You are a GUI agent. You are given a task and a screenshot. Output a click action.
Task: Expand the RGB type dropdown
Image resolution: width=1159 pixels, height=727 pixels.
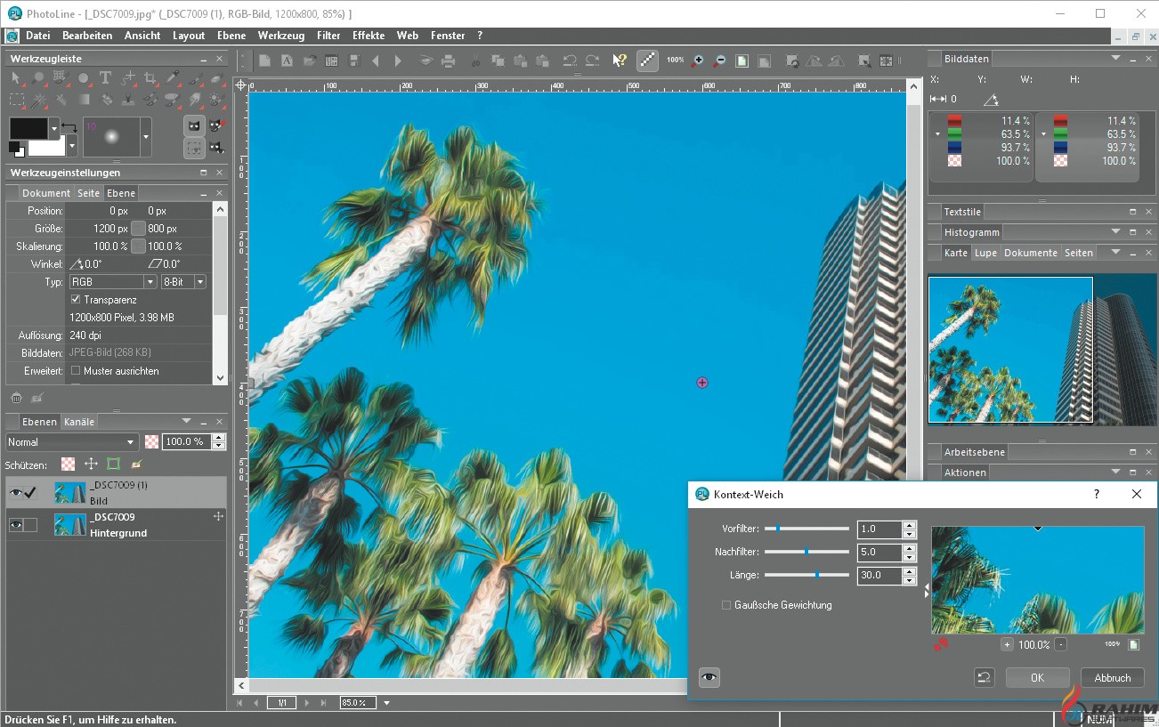(x=113, y=282)
